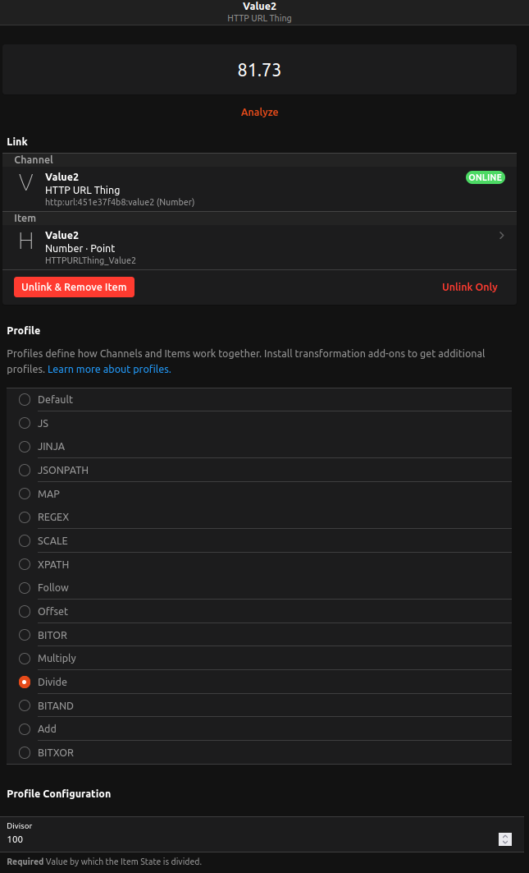The width and height of the screenshot is (529, 873).
Task: Select the Multiply profile radio button
Action: point(25,659)
